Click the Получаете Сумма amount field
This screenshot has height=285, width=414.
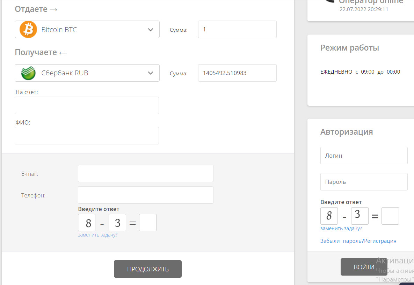click(237, 73)
